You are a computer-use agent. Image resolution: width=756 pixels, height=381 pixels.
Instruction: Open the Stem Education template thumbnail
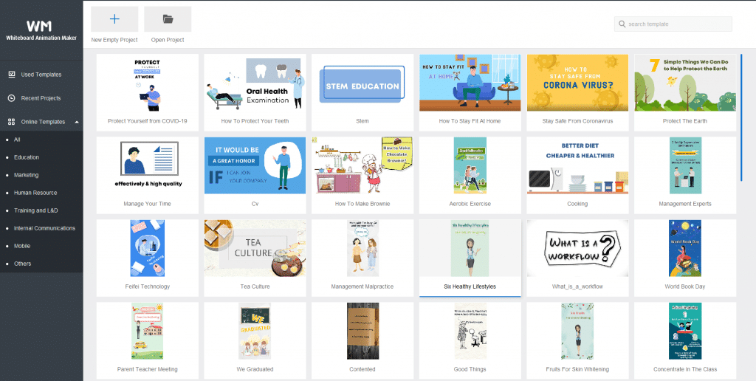pyautogui.click(x=362, y=83)
